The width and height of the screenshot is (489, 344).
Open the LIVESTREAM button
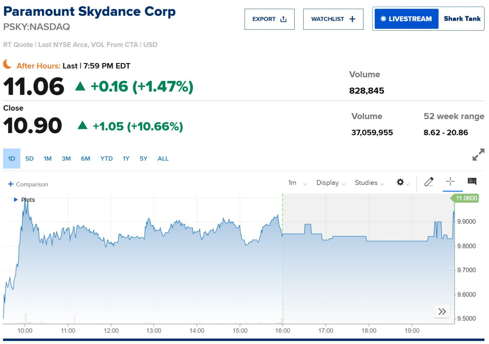coord(406,19)
